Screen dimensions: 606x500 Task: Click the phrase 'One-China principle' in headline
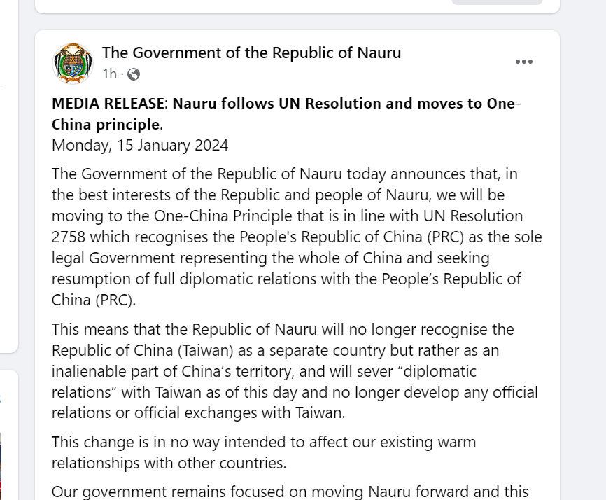[286, 114]
